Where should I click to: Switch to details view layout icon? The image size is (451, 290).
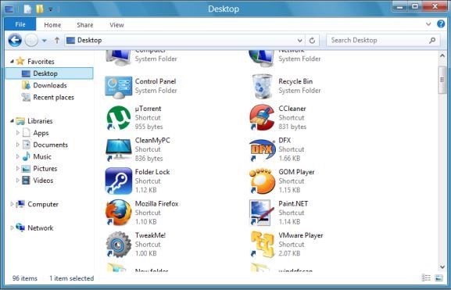[426, 278]
